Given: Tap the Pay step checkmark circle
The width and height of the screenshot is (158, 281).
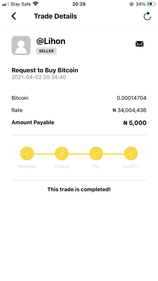Looking at the screenshot, I should 96,153.
